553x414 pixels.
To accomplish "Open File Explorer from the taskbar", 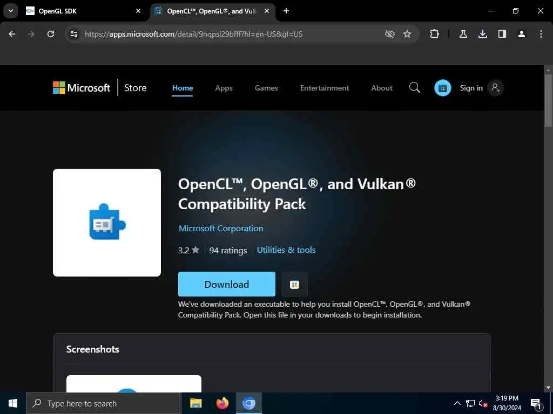I will 195,403.
